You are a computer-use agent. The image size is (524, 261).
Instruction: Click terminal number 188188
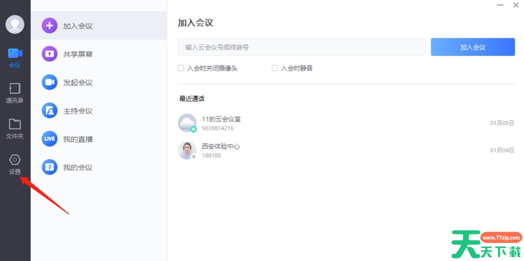tap(211, 156)
